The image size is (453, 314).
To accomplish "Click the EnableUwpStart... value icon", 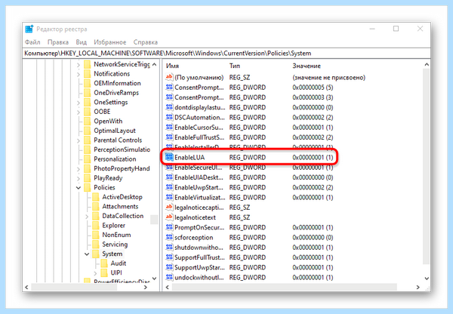I will click(x=169, y=187).
